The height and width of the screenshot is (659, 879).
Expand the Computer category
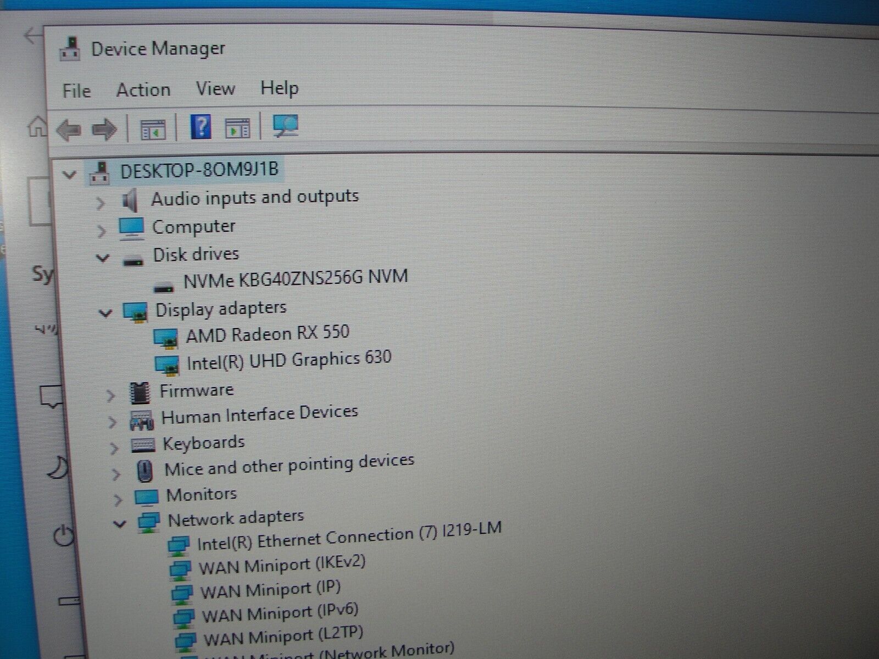pos(102,231)
